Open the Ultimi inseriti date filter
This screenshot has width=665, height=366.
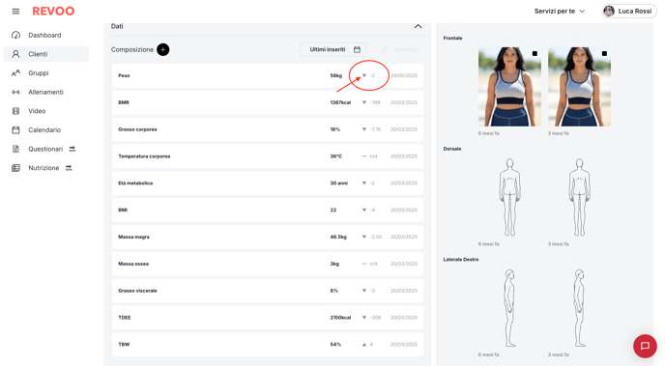(x=332, y=49)
